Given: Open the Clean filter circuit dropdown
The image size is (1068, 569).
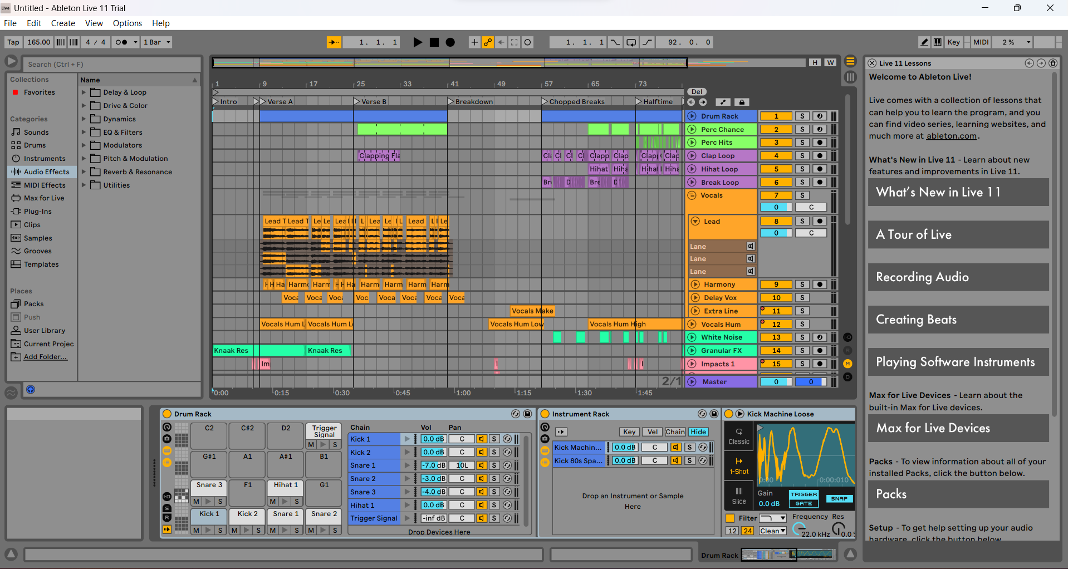Looking at the screenshot, I should 773,531.
